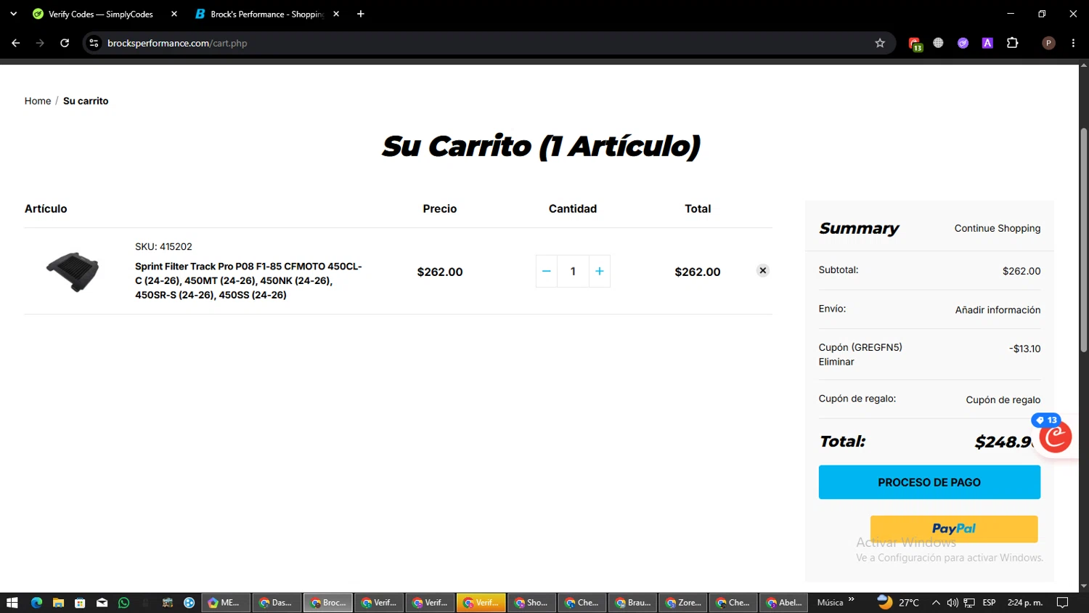This screenshot has height=613, width=1089.
Task: Click the coupon discount -$13.10 value
Action: pos(1024,349)
